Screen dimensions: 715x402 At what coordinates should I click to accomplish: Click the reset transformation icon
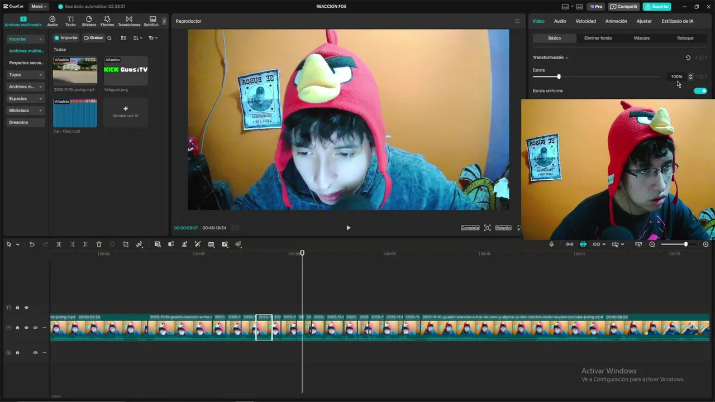[x=688, y=58]
